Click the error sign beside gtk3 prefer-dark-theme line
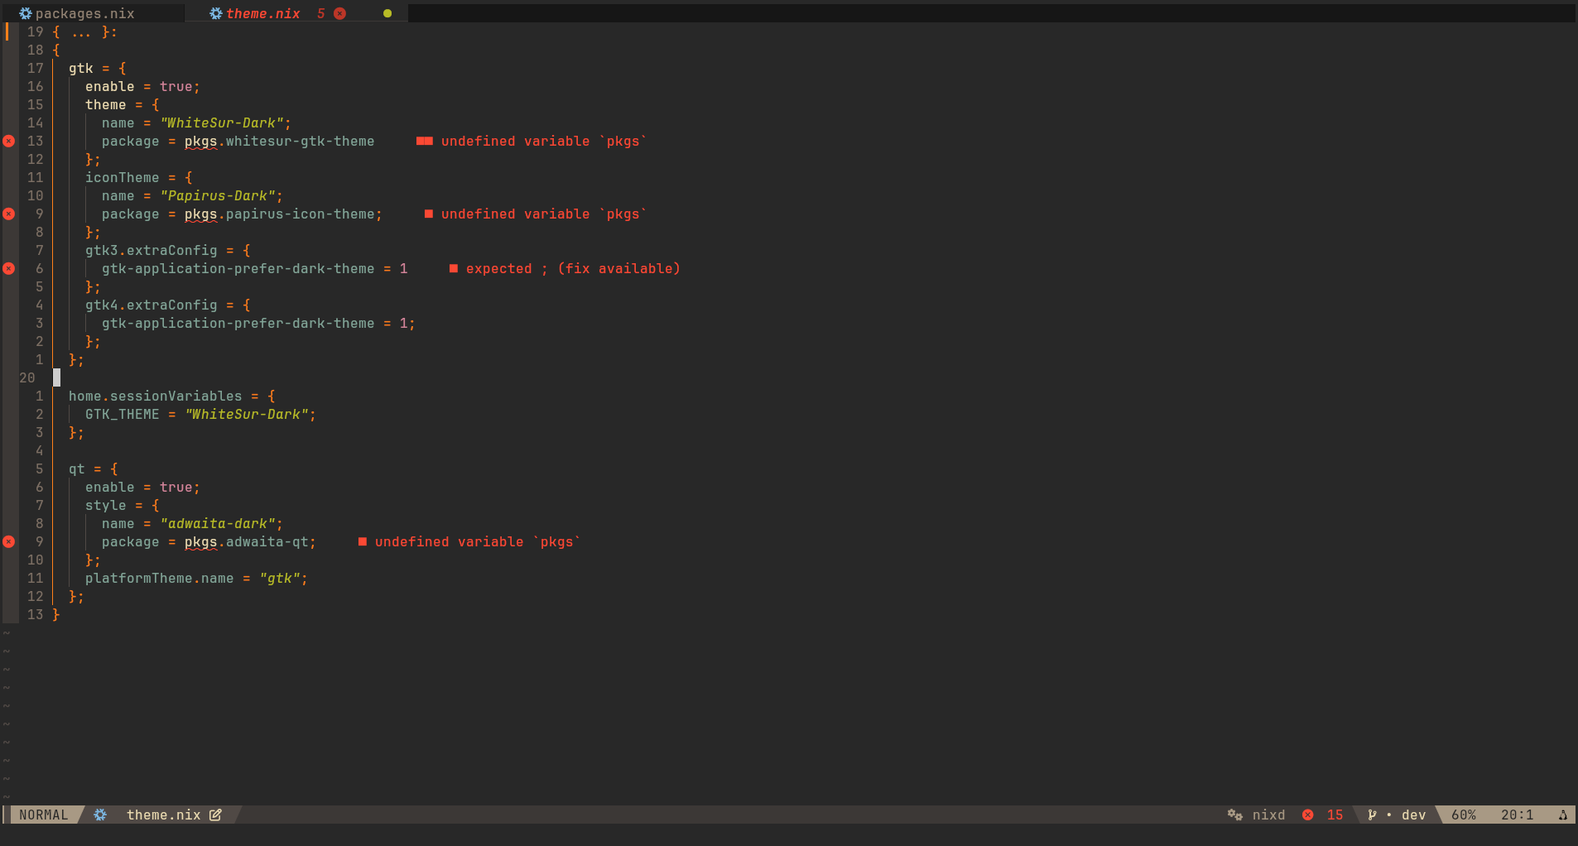 coord(9,268)
